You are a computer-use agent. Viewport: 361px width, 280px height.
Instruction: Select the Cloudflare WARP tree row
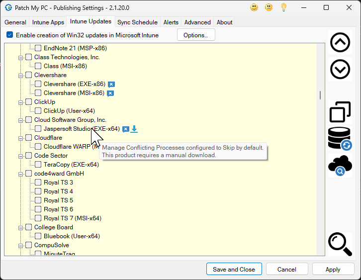tap(72, 146)
